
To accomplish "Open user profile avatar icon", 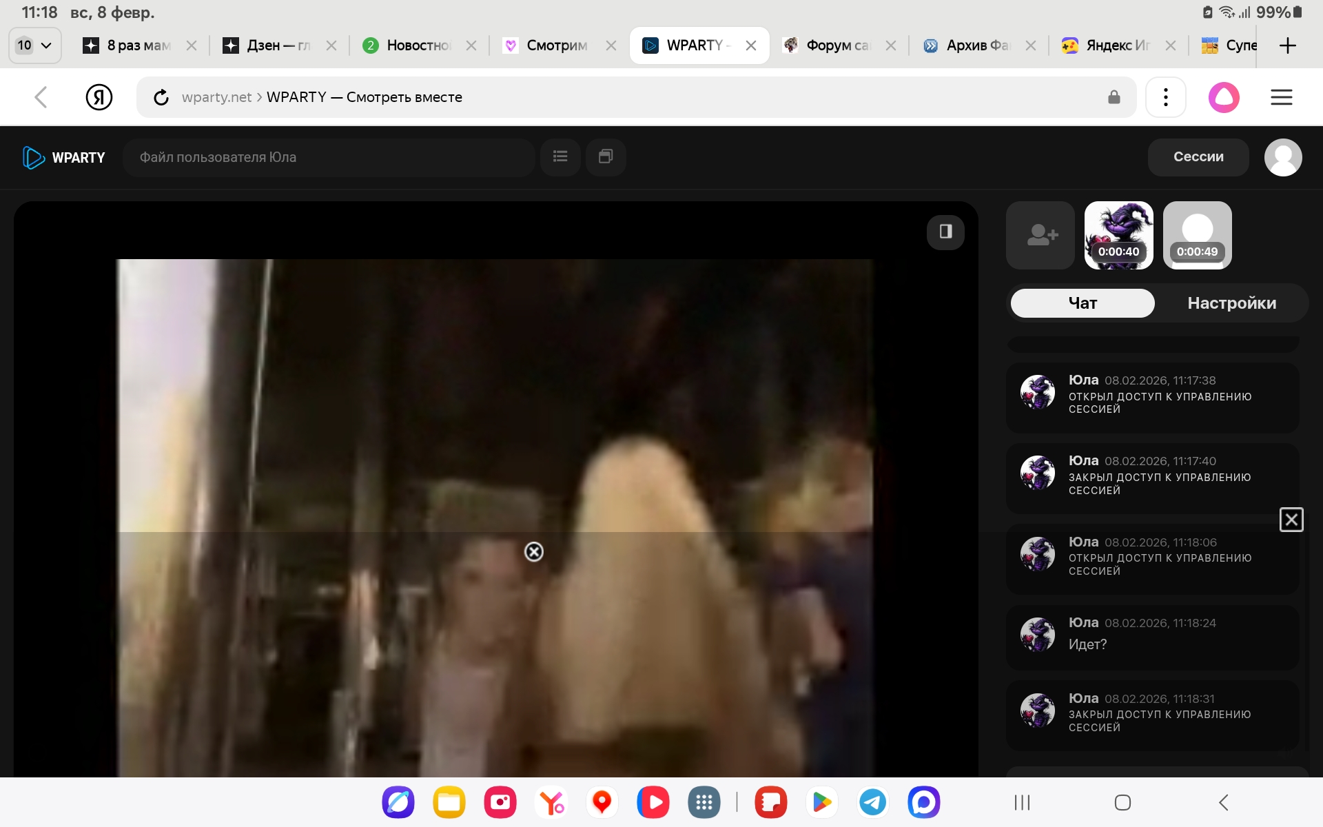I will [1282, 158].
